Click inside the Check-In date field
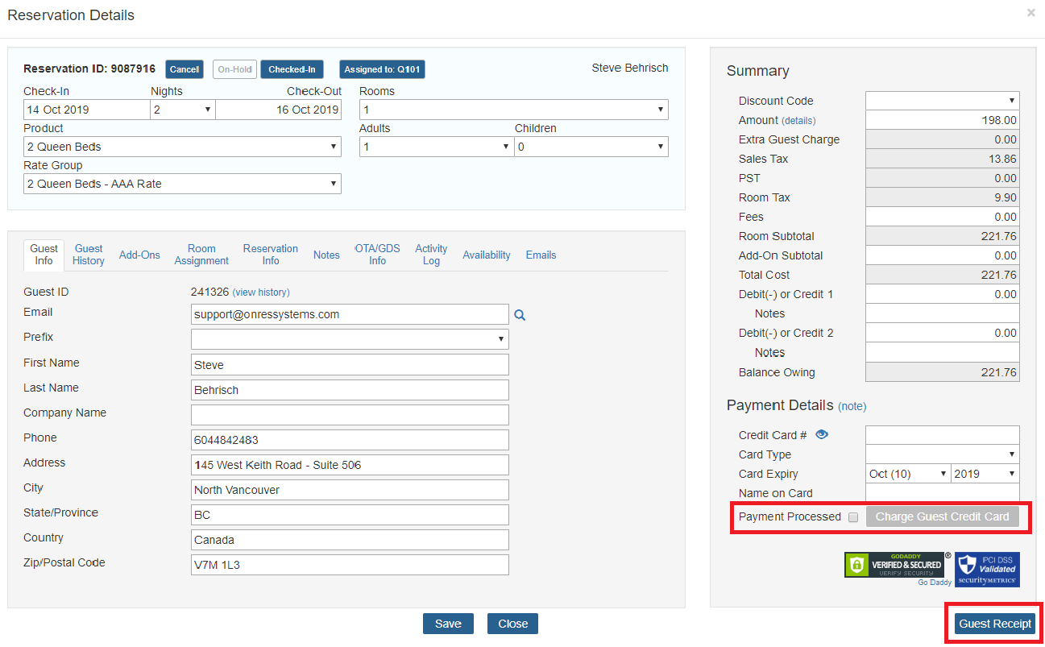 click(85, 109)
